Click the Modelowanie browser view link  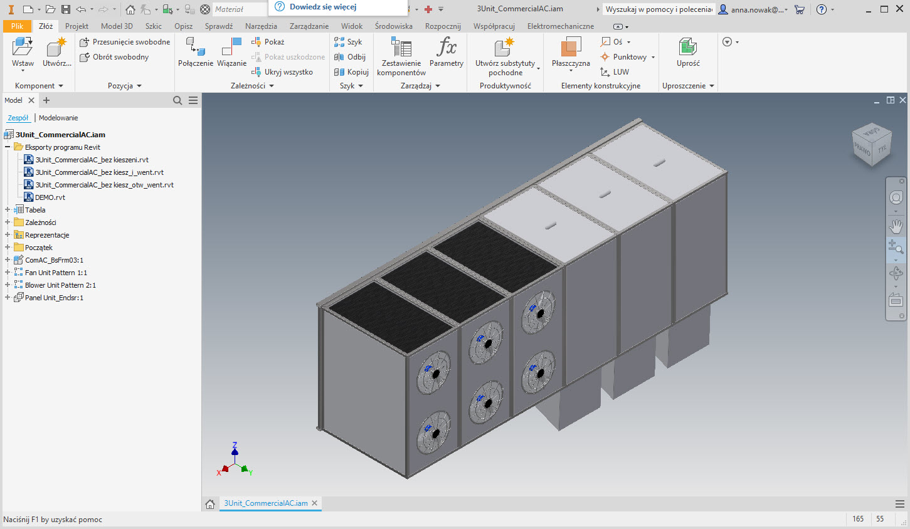[x=58, y=118]
